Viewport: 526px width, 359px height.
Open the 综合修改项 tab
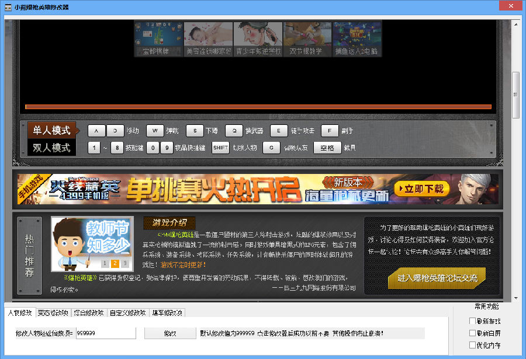[88, 313]
